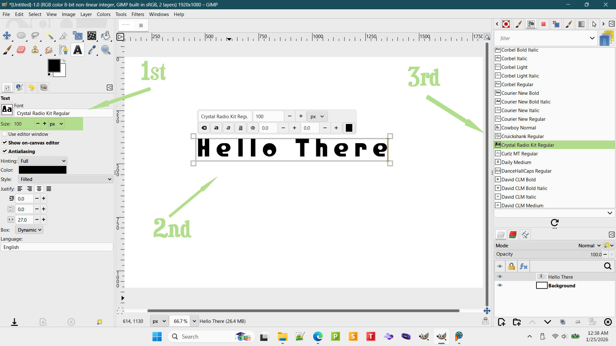Choose Cowboy Normal font
The height and width of the screenshot is (346, 616).
(554, 128)
